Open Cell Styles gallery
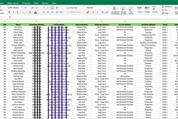The width and height of the screenshot is (178, 119). pyautogui.click(x=131, y=10)
